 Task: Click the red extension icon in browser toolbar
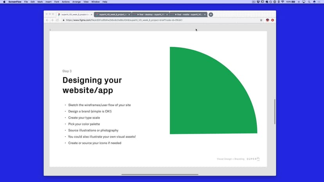pos(273,20)
